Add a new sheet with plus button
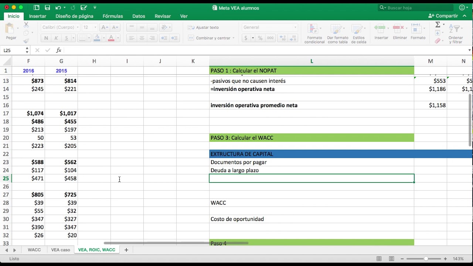 (126, 250)
